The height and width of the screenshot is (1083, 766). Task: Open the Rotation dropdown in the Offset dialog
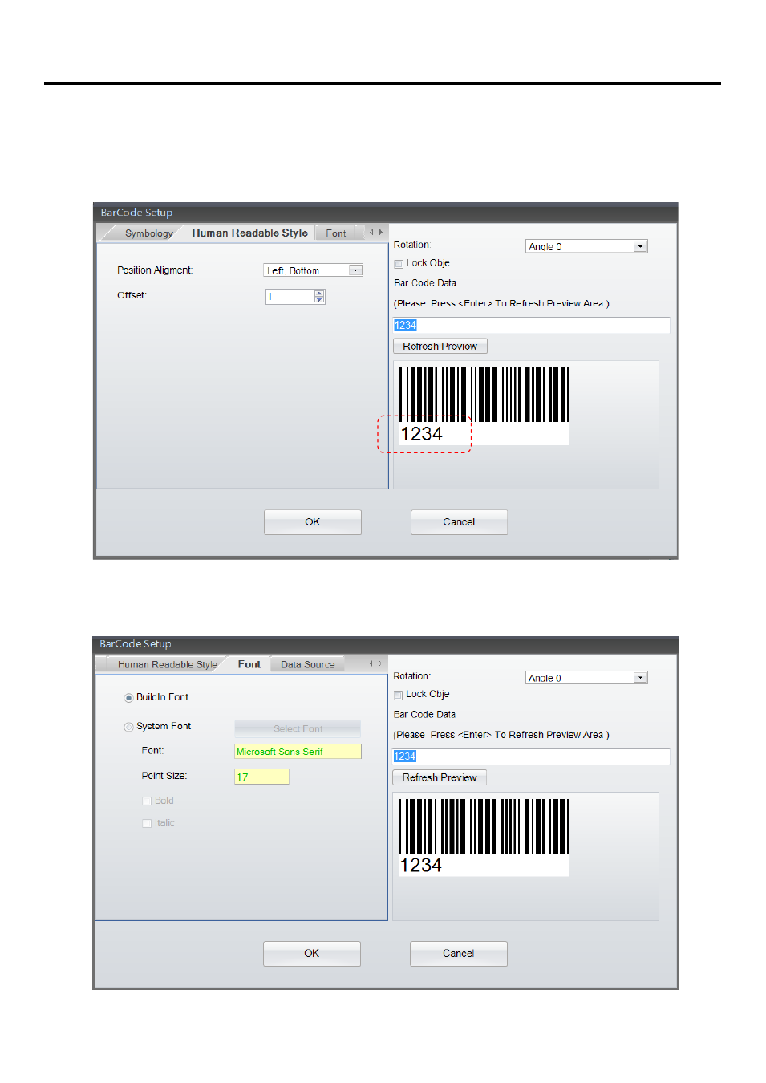coord(586,246)
